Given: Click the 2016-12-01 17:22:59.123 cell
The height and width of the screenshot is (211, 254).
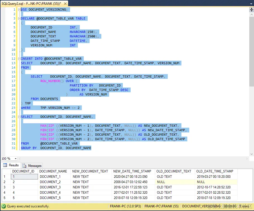Looking at the screenshot, I should (x=133, y=187).
